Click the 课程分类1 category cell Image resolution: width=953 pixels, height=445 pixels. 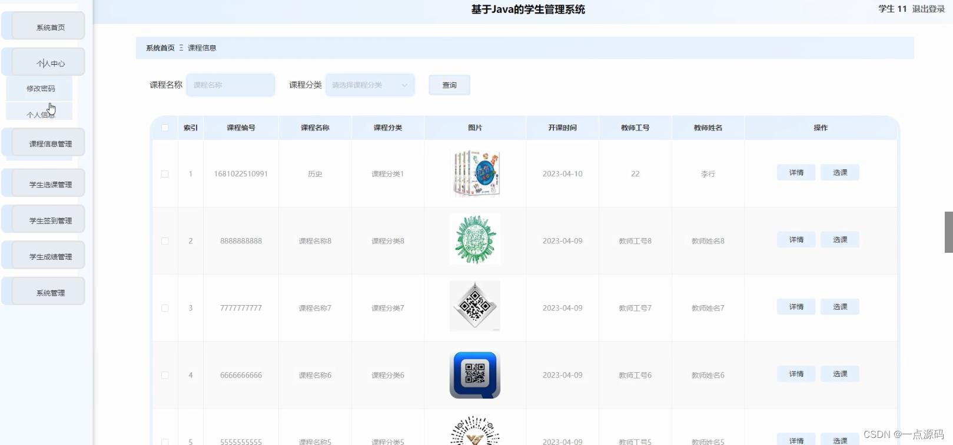coord(388,174)
